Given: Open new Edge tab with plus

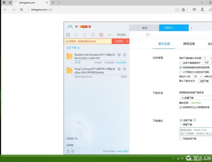Looking at the screenshot, I should tap(53, 3).
